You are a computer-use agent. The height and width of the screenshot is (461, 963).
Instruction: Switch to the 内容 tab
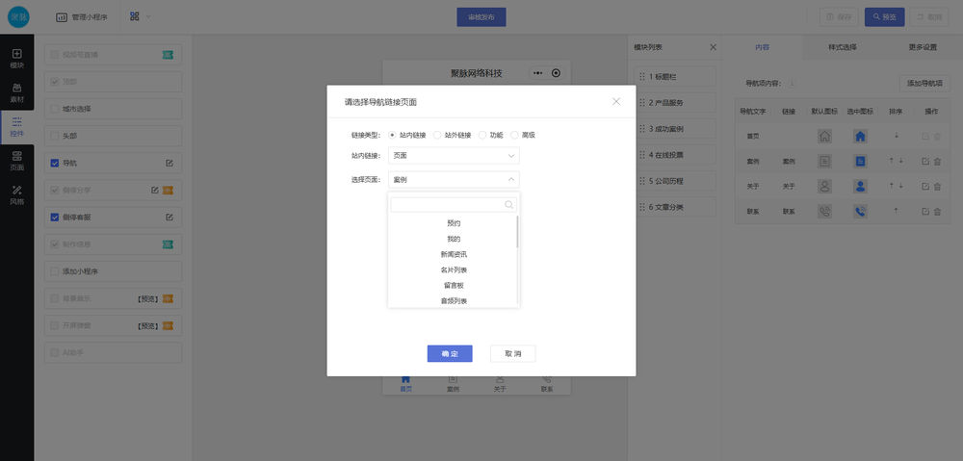tap(762, 47)
